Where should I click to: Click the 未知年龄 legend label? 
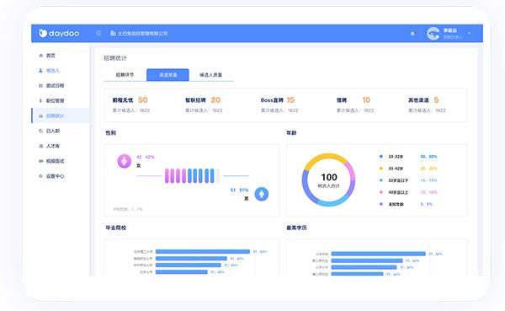click(396, 204)
